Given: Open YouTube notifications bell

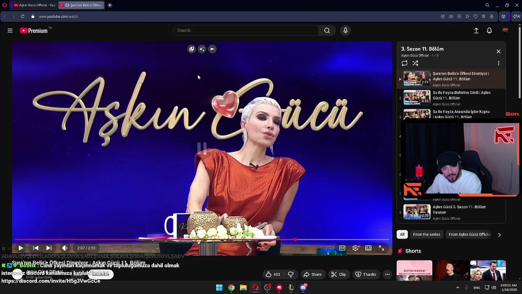Looking at the screenshot, I should coord(489,31).
